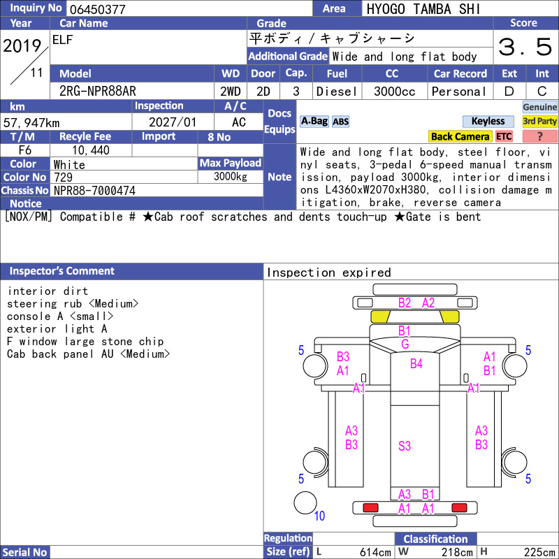Screen dimensions: 559x559
Task: Click engine size 3000cc
Action: 395,92
